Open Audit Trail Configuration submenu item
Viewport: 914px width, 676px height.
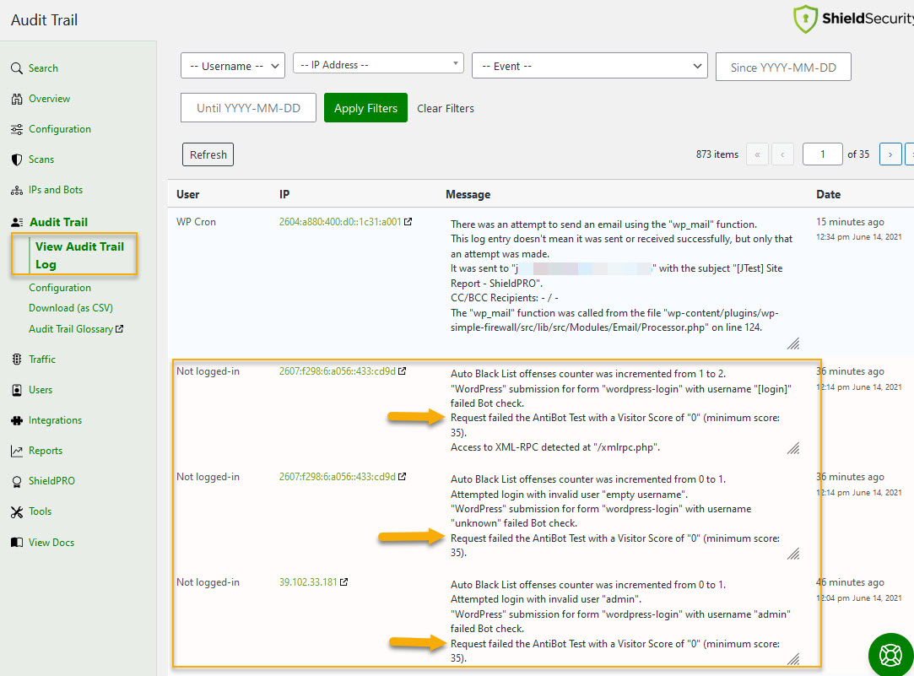[60, 288]
